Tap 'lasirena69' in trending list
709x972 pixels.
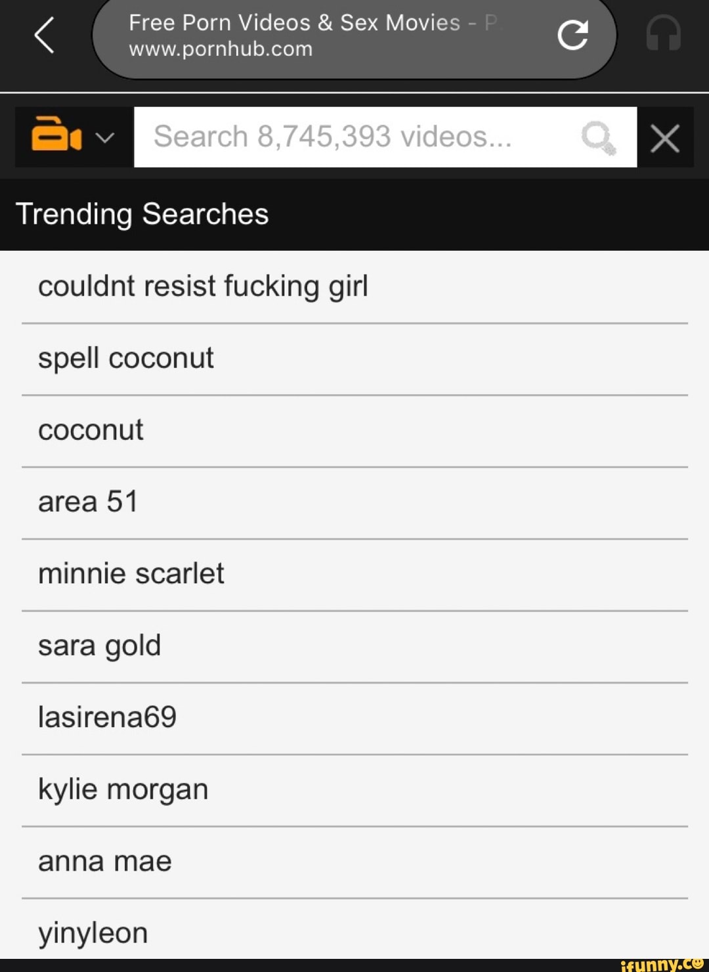pos(107,717)
